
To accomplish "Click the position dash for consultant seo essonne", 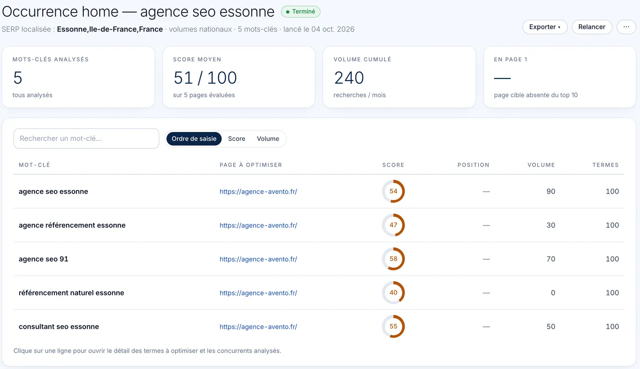I will pyautogui.click(x=486, y=327).
